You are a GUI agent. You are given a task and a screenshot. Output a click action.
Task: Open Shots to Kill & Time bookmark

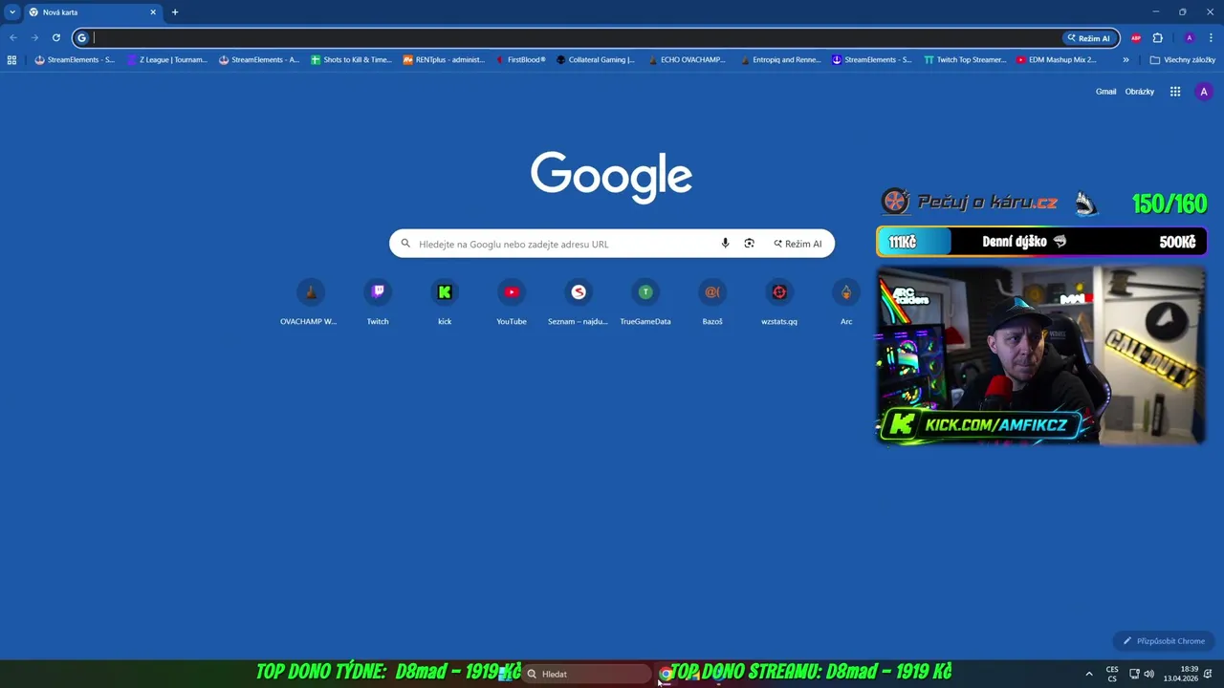[351, 59]
